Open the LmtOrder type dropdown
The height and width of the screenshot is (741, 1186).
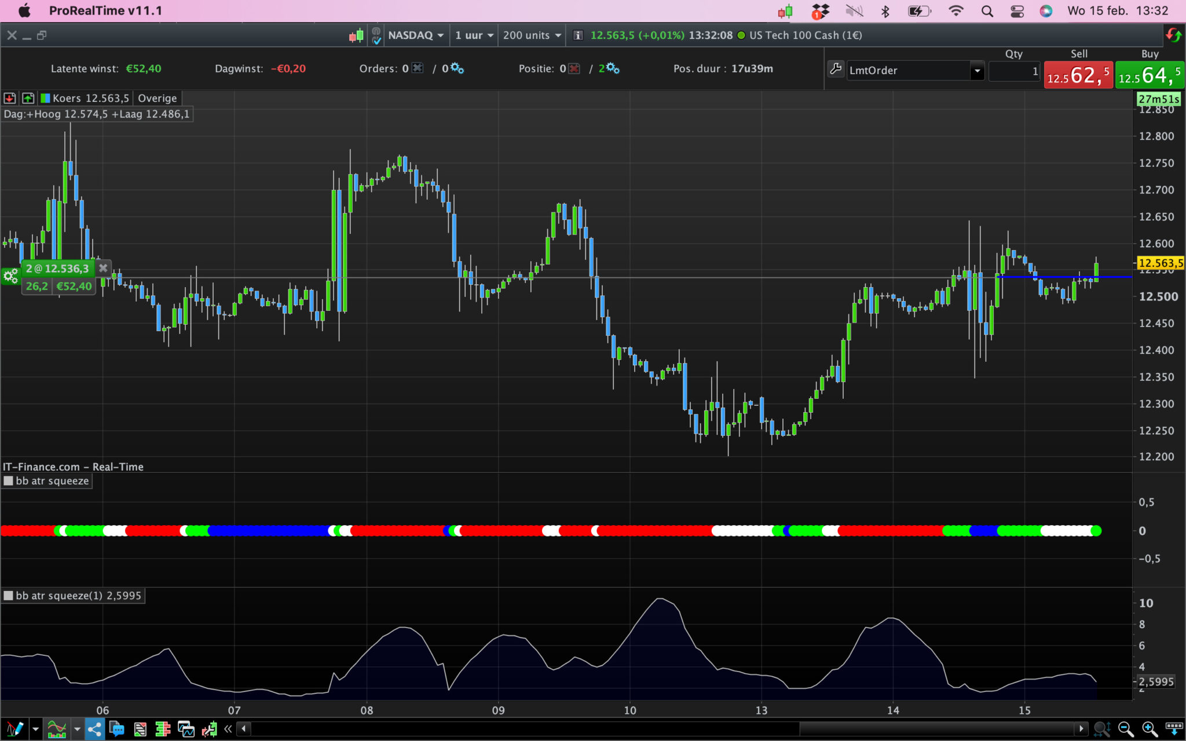tap(977, 71)
